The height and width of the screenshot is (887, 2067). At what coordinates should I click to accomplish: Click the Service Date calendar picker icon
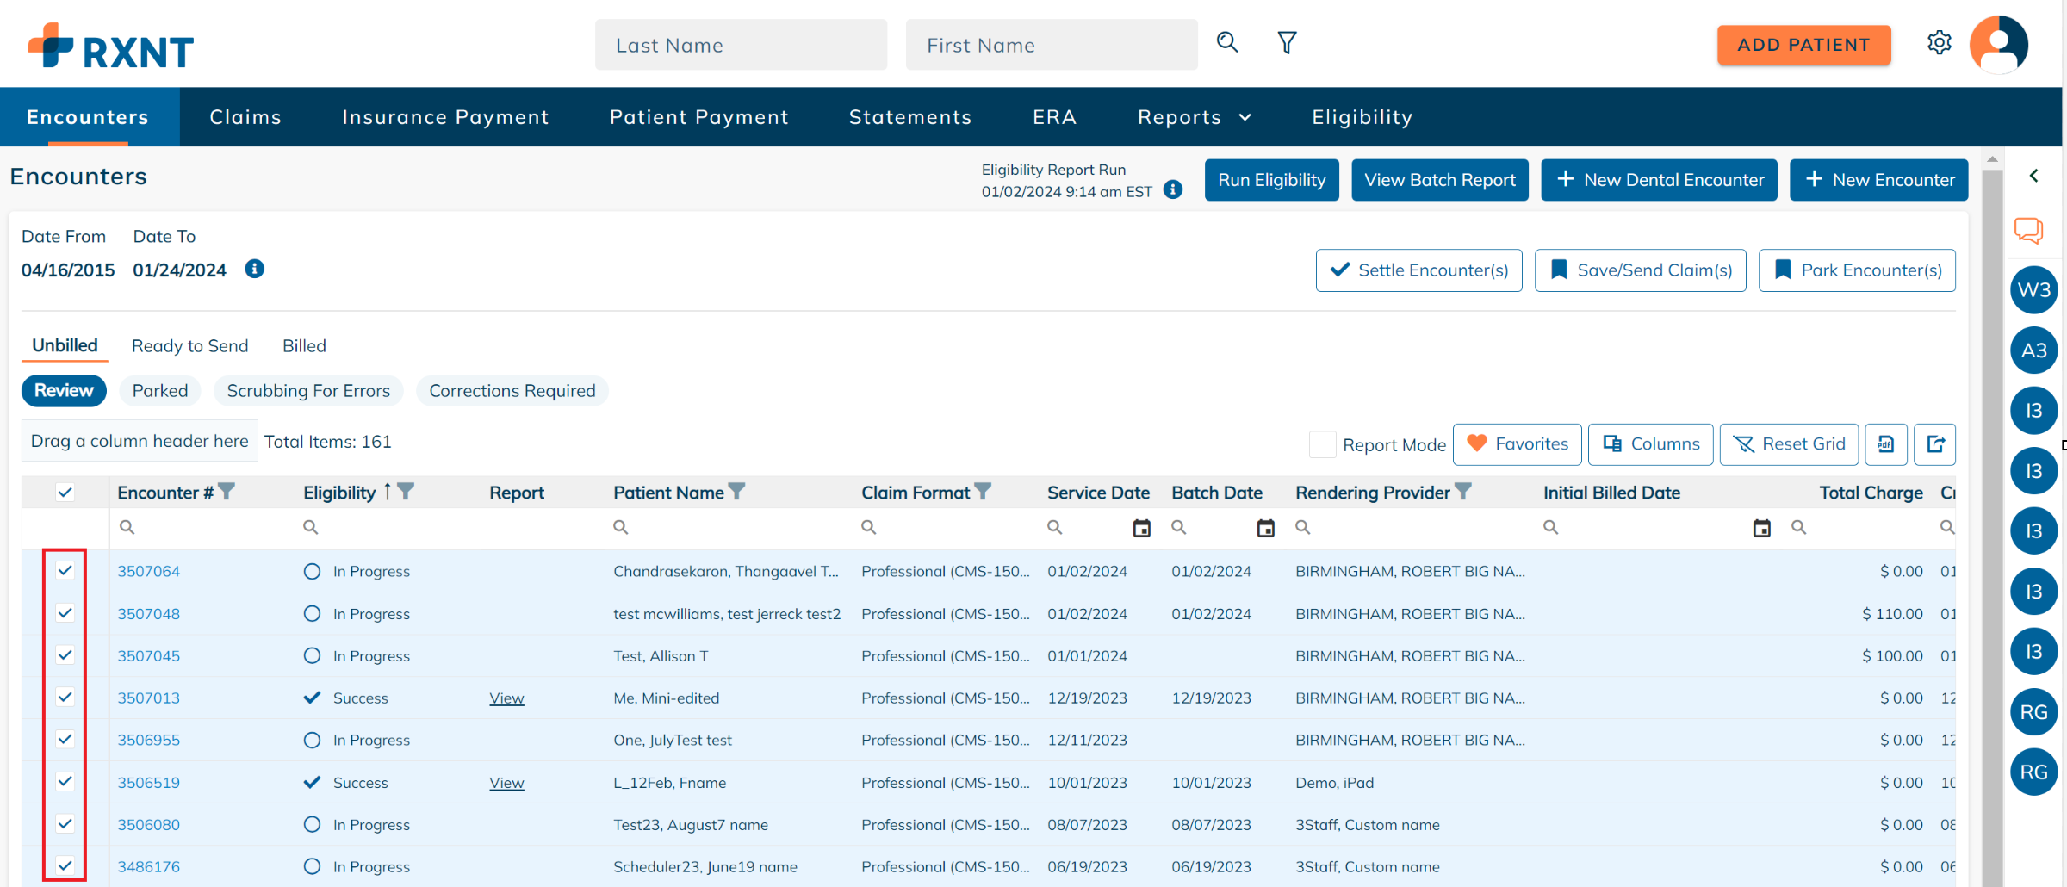coord(1141,528)
